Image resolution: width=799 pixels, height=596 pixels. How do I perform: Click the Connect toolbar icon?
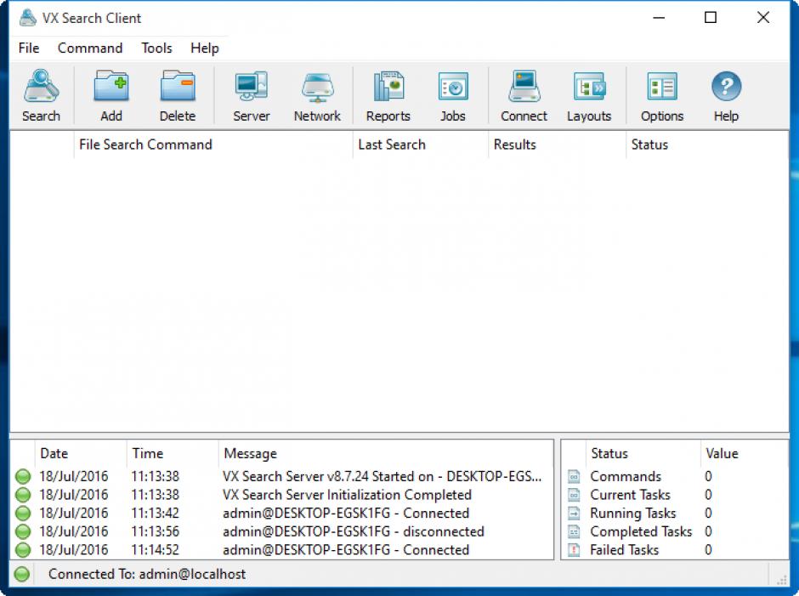click(x=524, y=87)
